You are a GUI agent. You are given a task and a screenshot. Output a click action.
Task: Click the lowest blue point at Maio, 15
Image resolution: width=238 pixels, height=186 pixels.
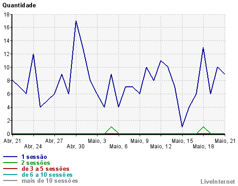pos(182,127)
